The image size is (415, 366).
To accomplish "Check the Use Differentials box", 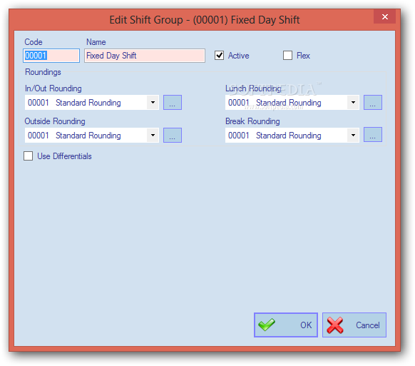I will (x=28, y=156).
